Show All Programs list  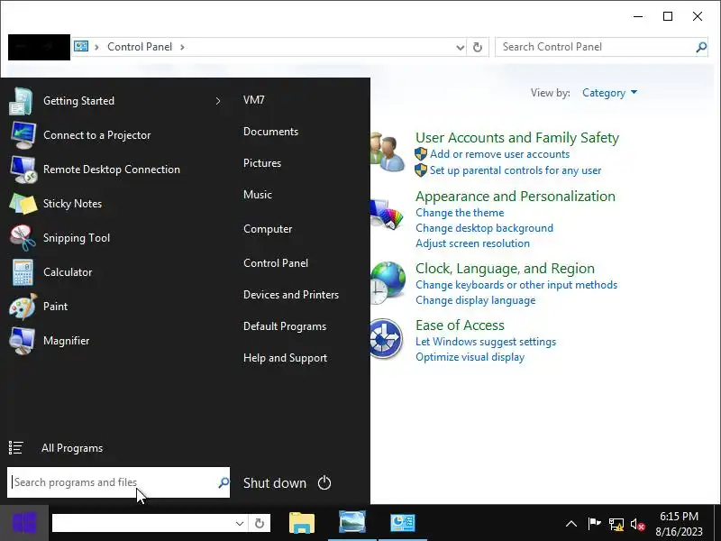(72, 448)
